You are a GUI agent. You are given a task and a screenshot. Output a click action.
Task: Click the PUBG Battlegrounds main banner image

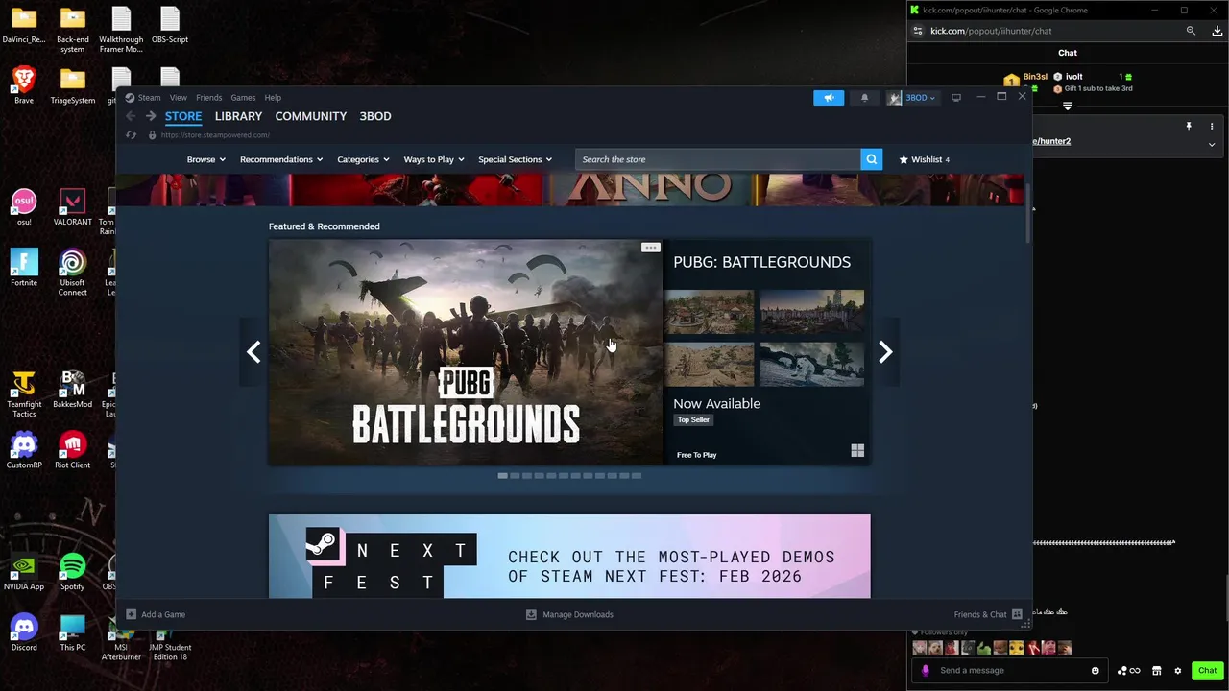466,352
